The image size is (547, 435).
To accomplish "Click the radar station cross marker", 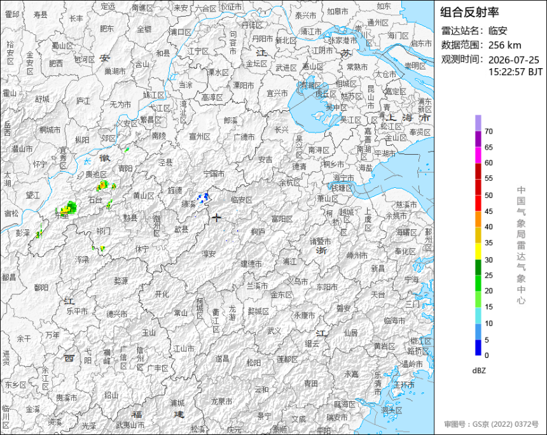I will [216, 218].
